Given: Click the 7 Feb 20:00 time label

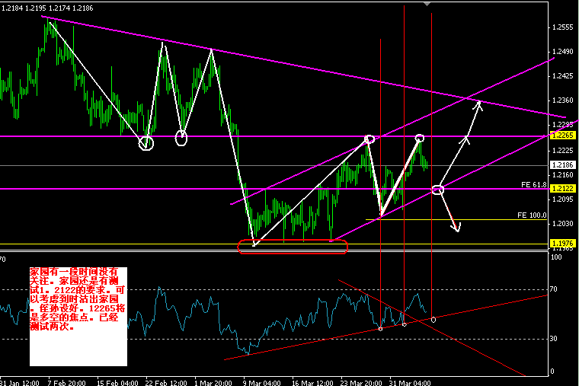Looking at the screenshot, I should (66, 383).
